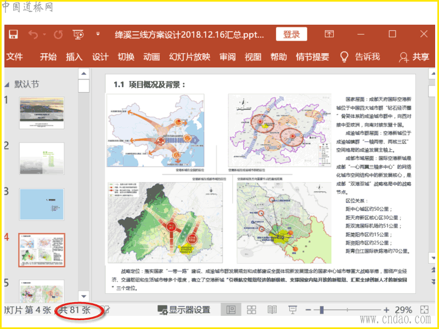The image size is (439, 329).
Task: Open the 设计 ribbon tab
Action: [100, 57]
